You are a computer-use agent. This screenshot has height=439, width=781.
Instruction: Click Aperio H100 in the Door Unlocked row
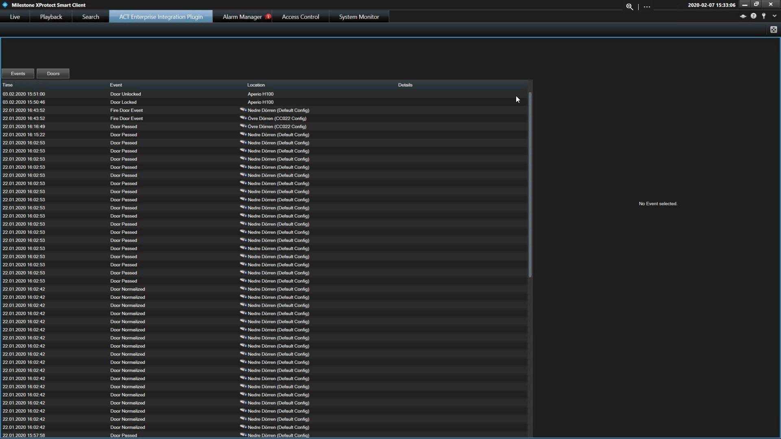pyautogui.click(x=261, y=94)
